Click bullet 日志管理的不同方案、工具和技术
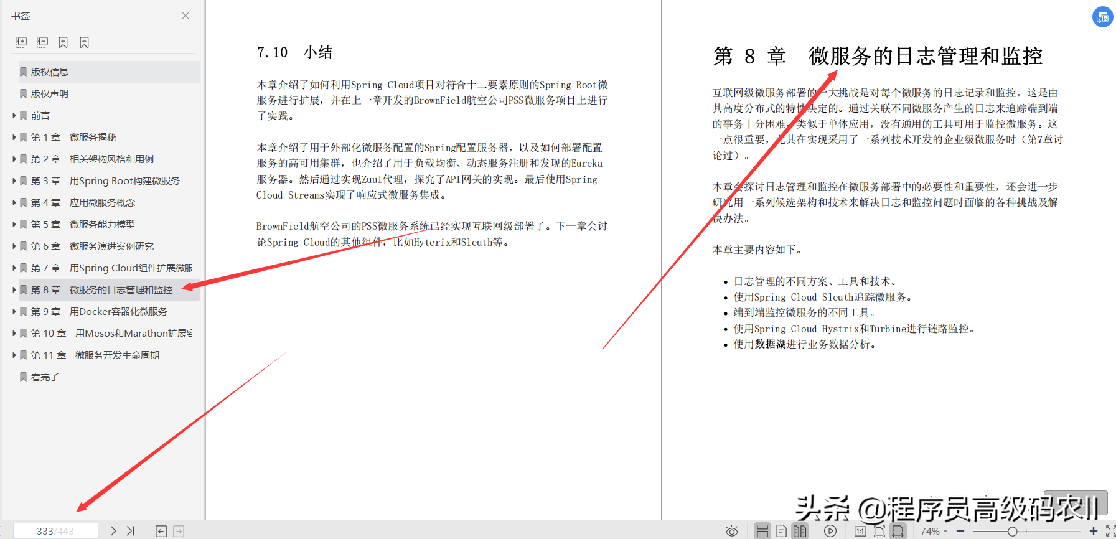Image resolution: width=1116 pixels, height=539 pixels. coord(815,281)
